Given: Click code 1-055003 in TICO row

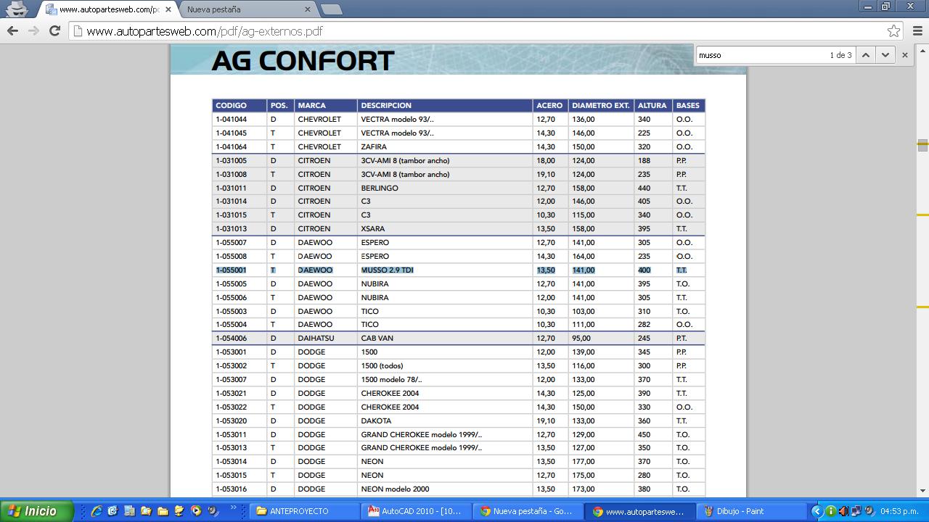Looking at the screenshot, I should [231, 311].
